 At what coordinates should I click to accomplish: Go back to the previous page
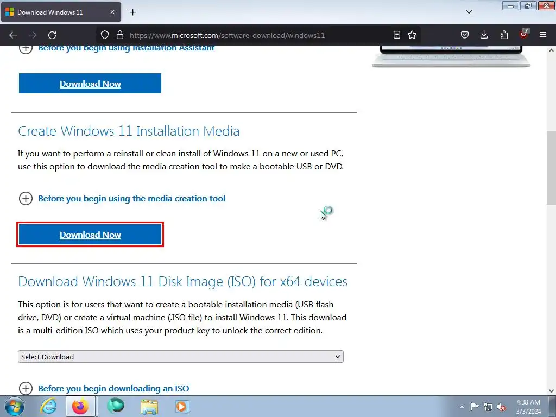(13, 35)
